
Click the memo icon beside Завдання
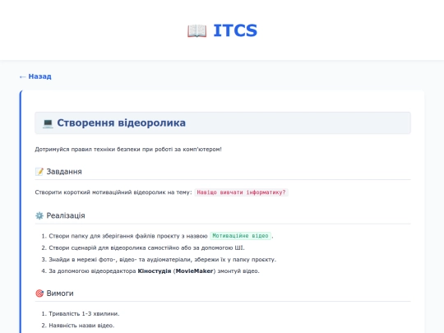pos(39,172)
